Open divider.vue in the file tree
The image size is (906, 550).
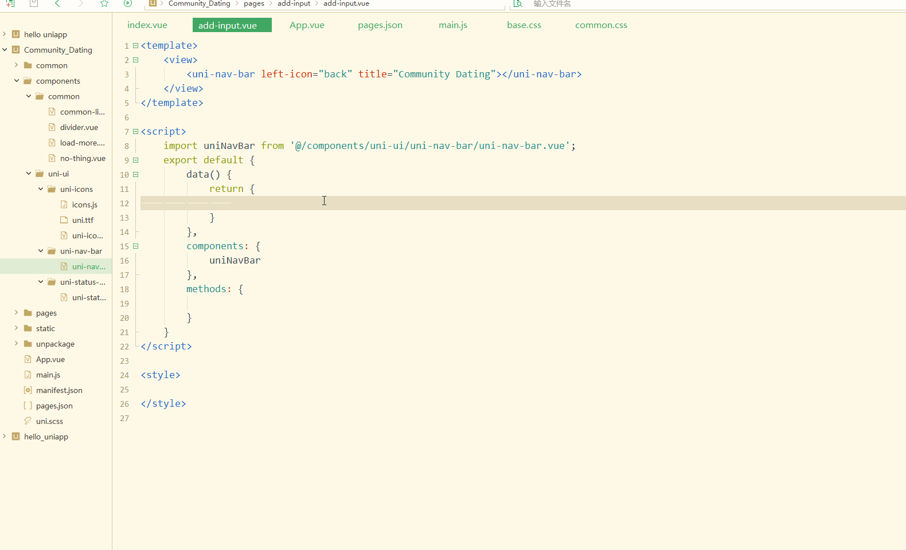pos(79,127)
